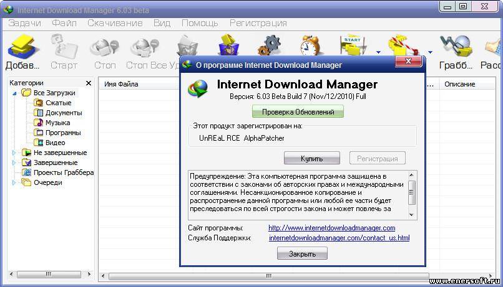Maximize the Internet Download Manager window
Image resolution: width=503 pixels, height=287 pixels.
[463, 6]
